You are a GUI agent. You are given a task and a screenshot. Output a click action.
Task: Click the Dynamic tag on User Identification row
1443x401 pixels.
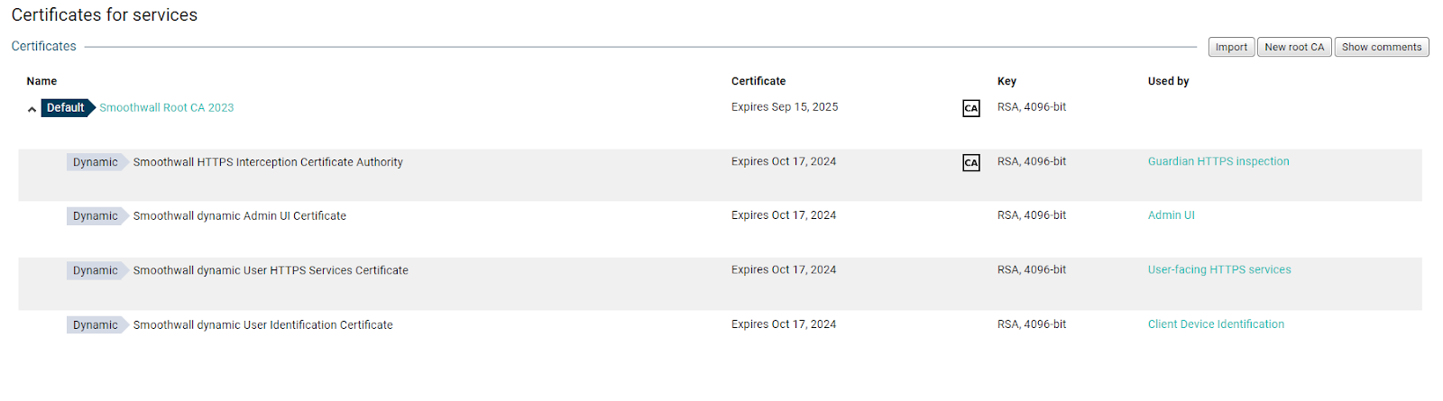pyautogui.click(x=96, y=325)
